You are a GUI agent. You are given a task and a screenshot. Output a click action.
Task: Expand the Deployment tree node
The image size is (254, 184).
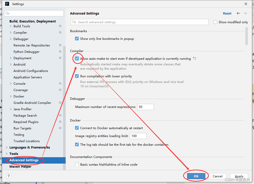[11, 58]
